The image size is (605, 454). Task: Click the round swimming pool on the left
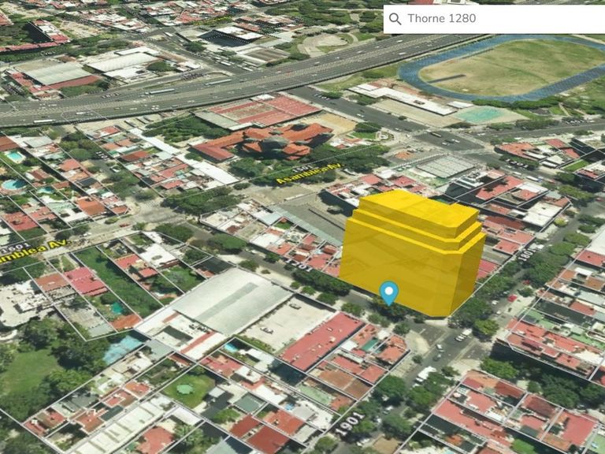(x=13, y=185)
